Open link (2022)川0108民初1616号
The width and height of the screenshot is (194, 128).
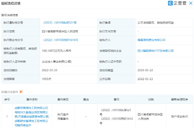(61, 40)
